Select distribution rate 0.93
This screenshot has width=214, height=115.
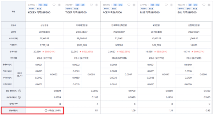(x=208, y=111)
